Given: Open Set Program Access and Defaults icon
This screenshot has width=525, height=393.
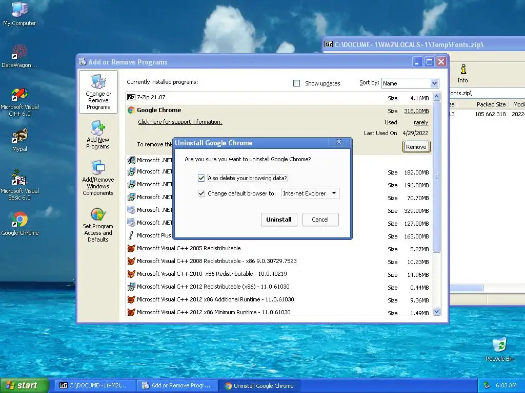Looking at the screenshot, I should [98, 225].
